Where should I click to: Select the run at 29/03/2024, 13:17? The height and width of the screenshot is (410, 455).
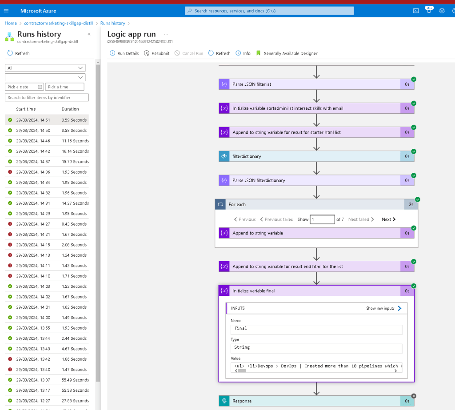(47, 390)
